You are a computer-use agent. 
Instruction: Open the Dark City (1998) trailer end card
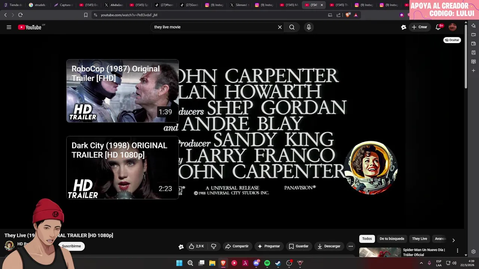[x=122, y=168]
